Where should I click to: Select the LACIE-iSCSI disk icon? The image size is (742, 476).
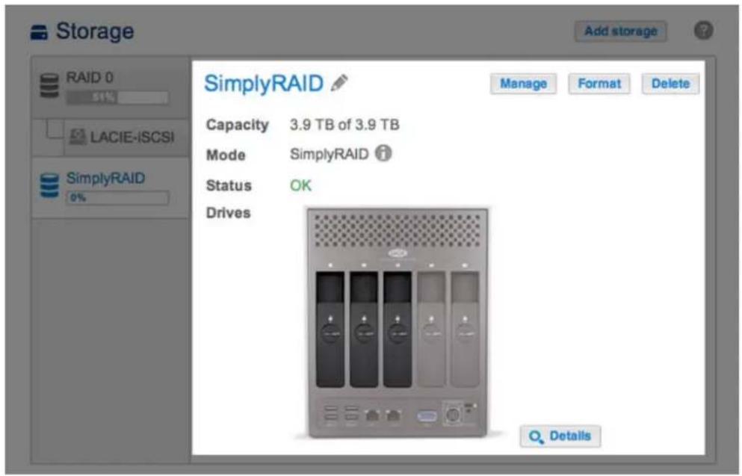coord(78,137)
